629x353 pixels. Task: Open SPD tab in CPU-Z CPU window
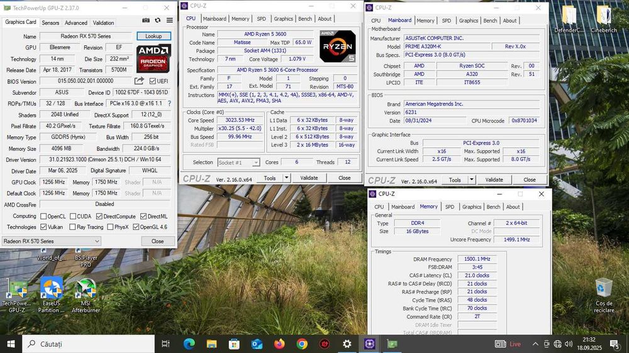coord(261,18)
